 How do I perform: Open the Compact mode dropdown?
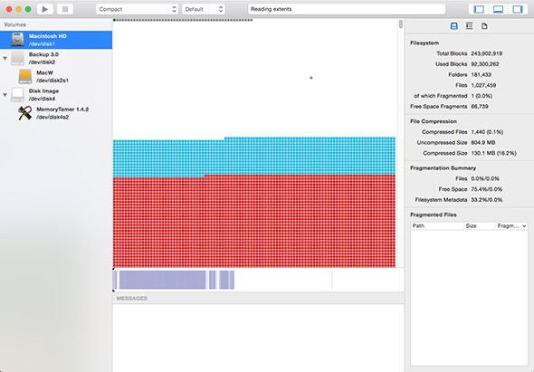pyautogui.click(x=138, y=9)
